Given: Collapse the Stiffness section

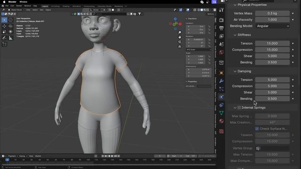Looking at the screenshot, I should tap(235, 35).
